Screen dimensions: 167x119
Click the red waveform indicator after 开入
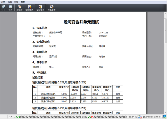[x=18, y=117]
